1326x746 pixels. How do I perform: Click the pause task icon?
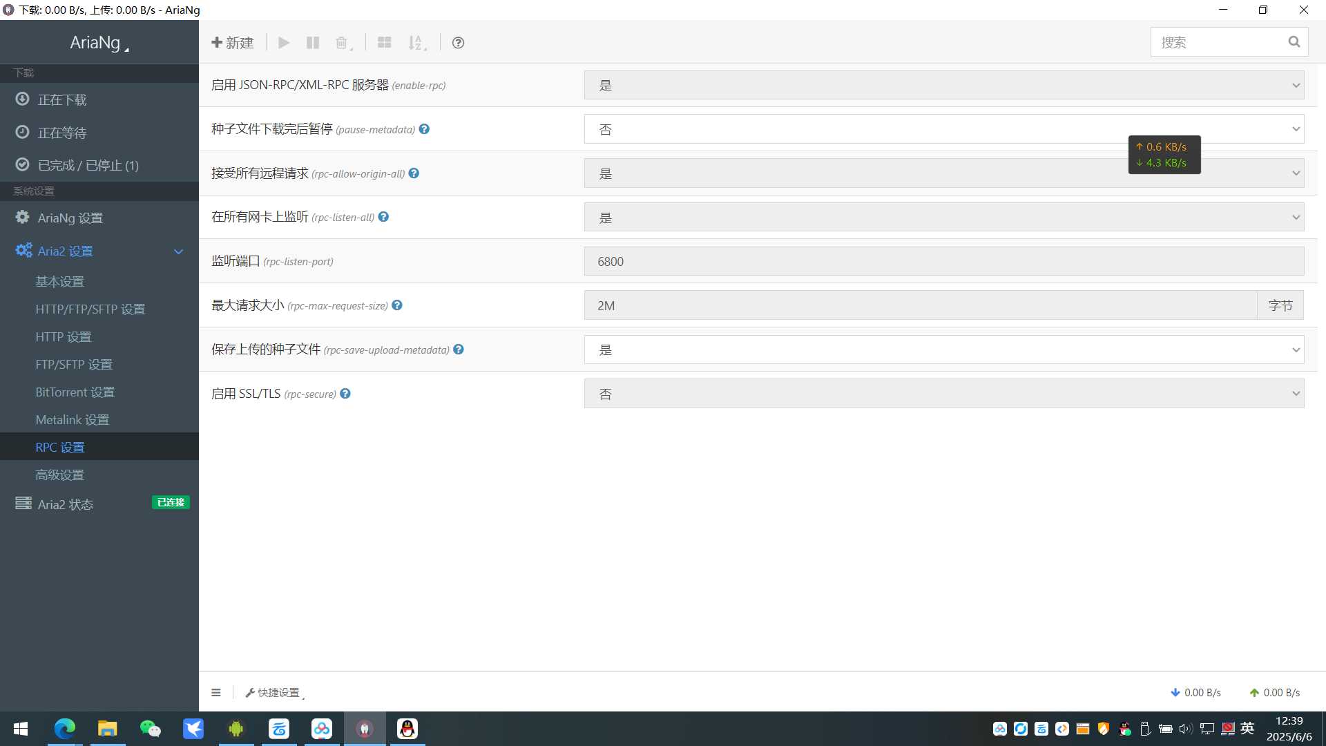[313, 43]
